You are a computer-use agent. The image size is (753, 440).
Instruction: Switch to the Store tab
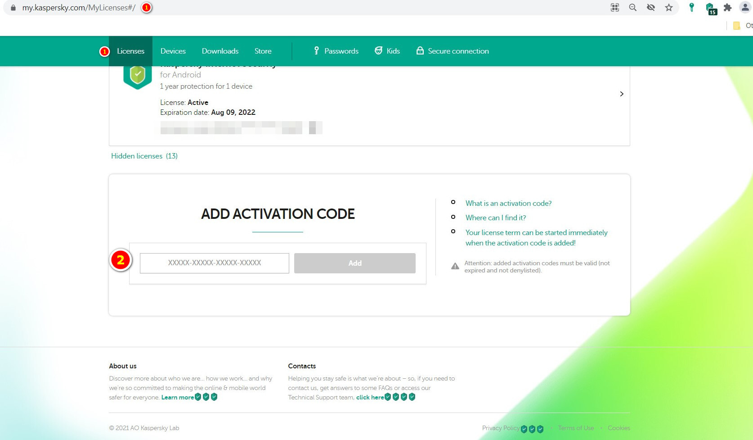point(263,51)
